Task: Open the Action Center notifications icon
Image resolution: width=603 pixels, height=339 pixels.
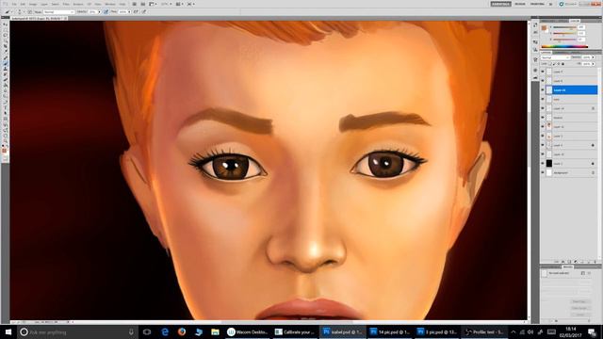Action: click(x=593, y=332)
